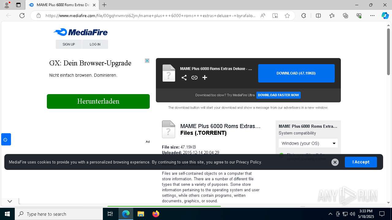Click the 'Files (.TORRENT)' heading text
The image size is (392, 220).
tap(203, 133)
